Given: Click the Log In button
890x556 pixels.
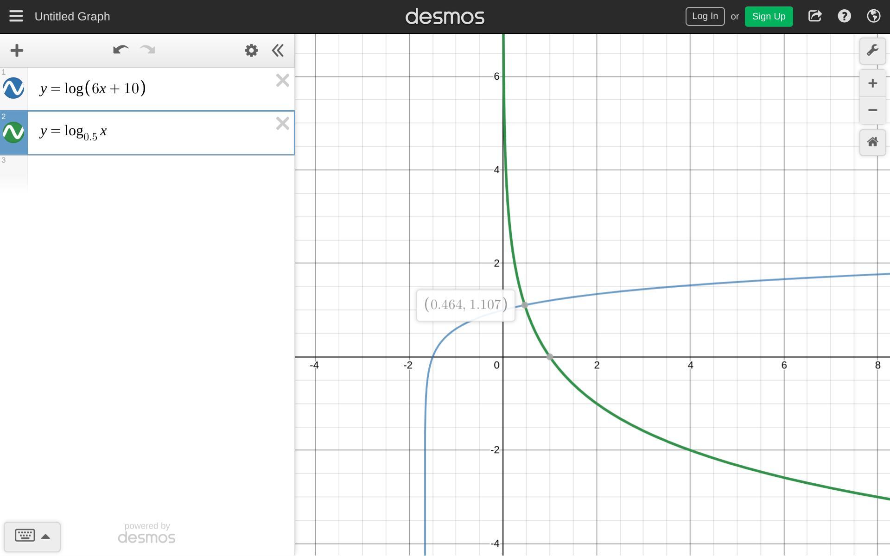Looking at the screenshot, I should (705, 16).
